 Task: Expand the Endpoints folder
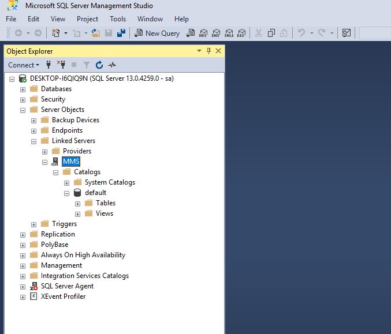[x=33, y=131]
